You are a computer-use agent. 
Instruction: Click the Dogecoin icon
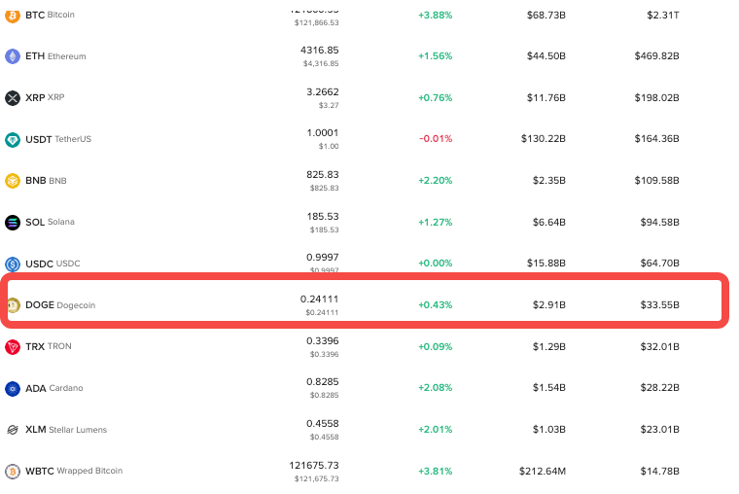[13, 305]
